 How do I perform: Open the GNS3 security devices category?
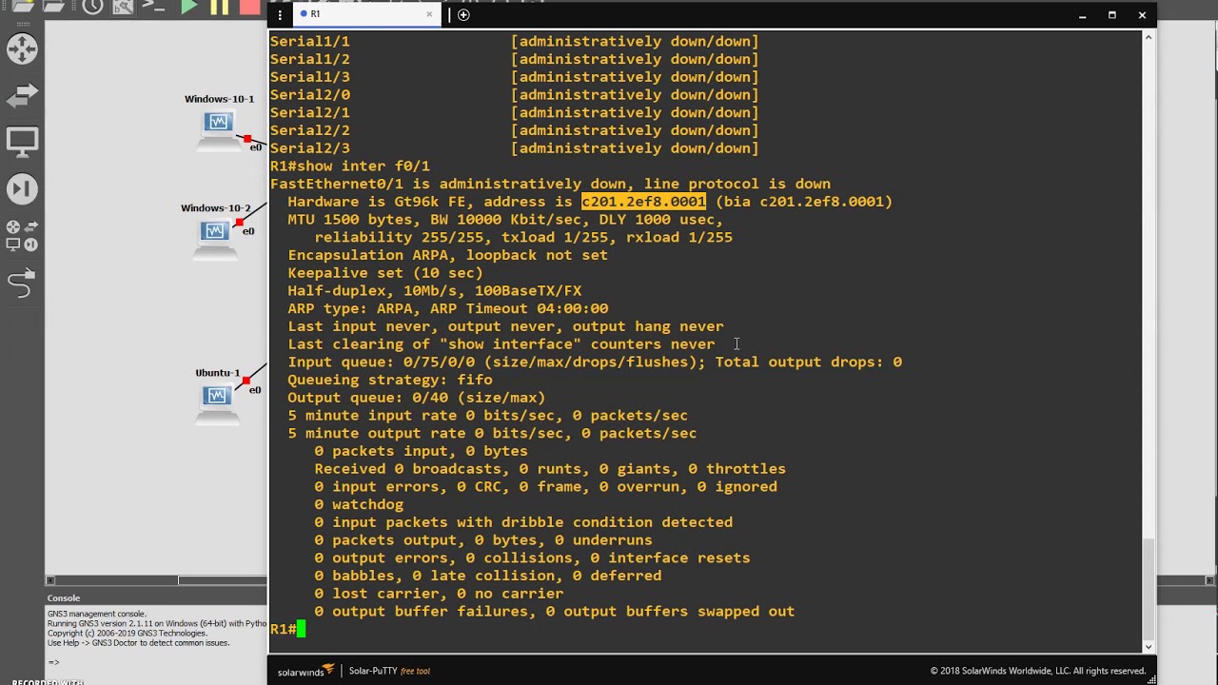tap(22, 188)
